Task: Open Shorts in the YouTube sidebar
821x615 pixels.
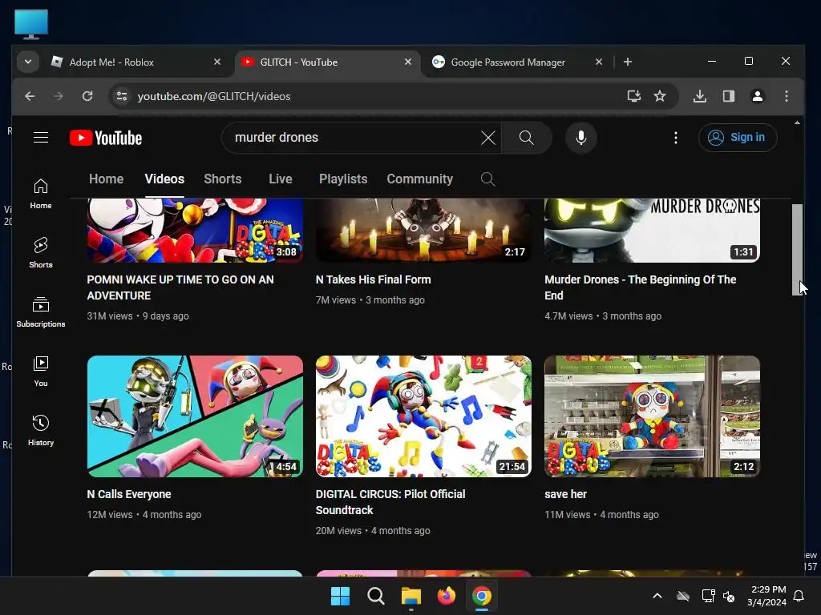Action: coord(41,252)
